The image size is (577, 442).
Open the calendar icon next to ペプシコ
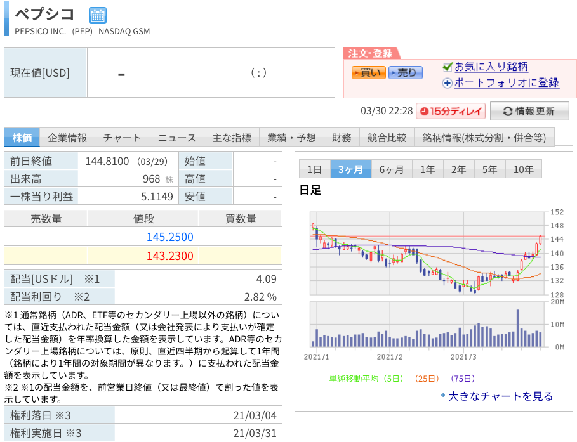(x=98, y=16)
